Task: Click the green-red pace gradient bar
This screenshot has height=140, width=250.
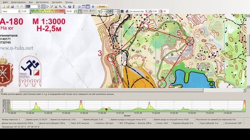Action: 48,11
